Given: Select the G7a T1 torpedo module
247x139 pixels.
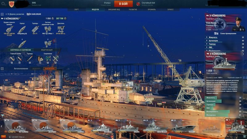Looking at the screenshot, I should [35, 29].
